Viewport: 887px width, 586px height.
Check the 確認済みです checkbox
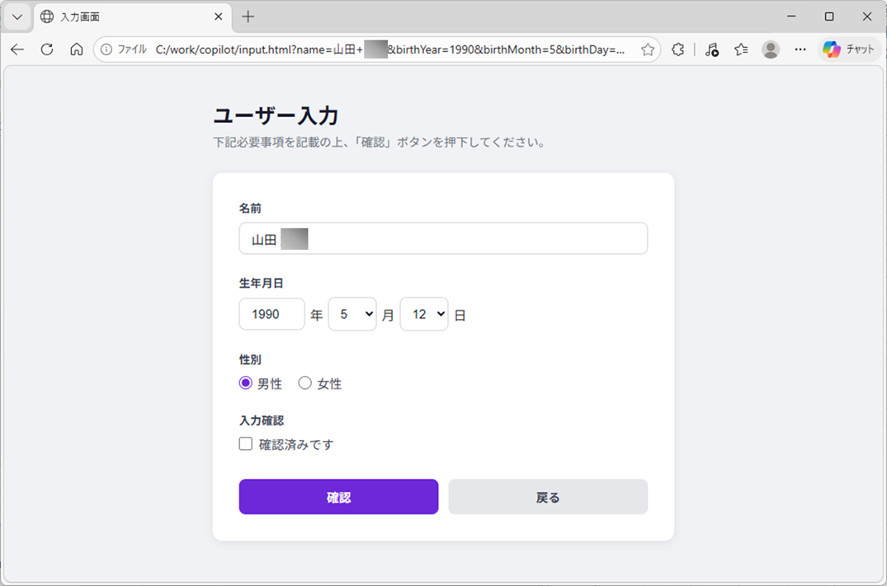coord(246,444)
